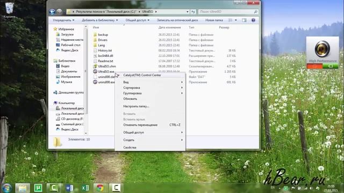Image resolution: width=344 pixels, height=193 pixels.
Task: Open Explorer help question mark icon
Action: (253, 20)
